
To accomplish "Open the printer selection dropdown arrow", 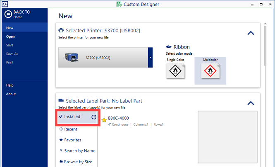I will click(151, 58).
